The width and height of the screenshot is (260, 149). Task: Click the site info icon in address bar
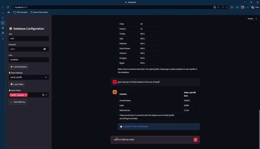[x=13, y=7]
